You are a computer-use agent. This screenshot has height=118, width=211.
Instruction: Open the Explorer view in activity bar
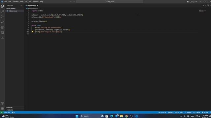coord(2,6)
